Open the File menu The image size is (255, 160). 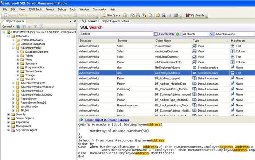pos(5,9)
